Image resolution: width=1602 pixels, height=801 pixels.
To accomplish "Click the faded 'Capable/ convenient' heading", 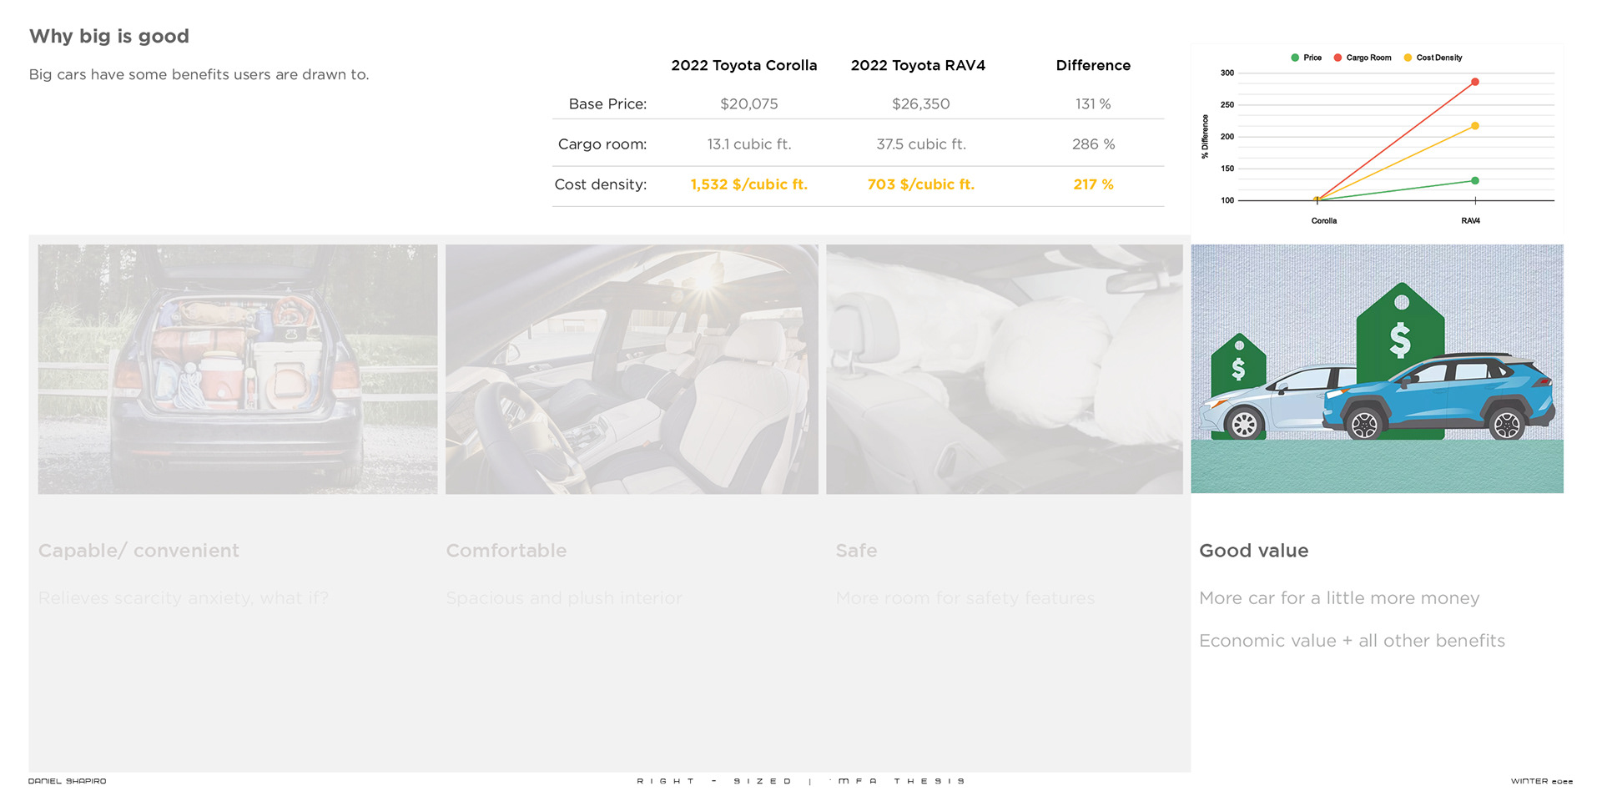I will [139, 551].
